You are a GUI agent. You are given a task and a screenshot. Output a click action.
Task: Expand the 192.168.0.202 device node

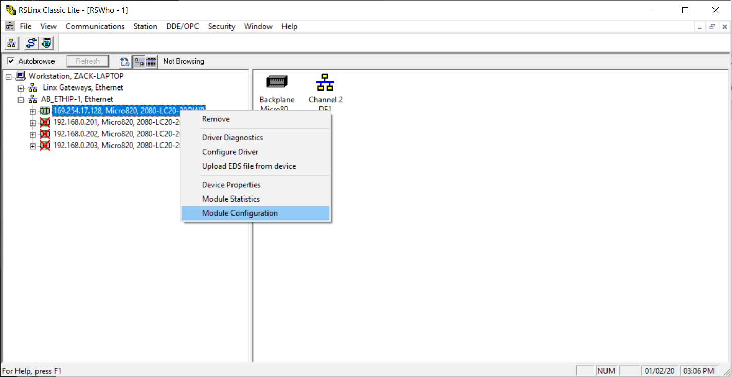coord(33,134)
